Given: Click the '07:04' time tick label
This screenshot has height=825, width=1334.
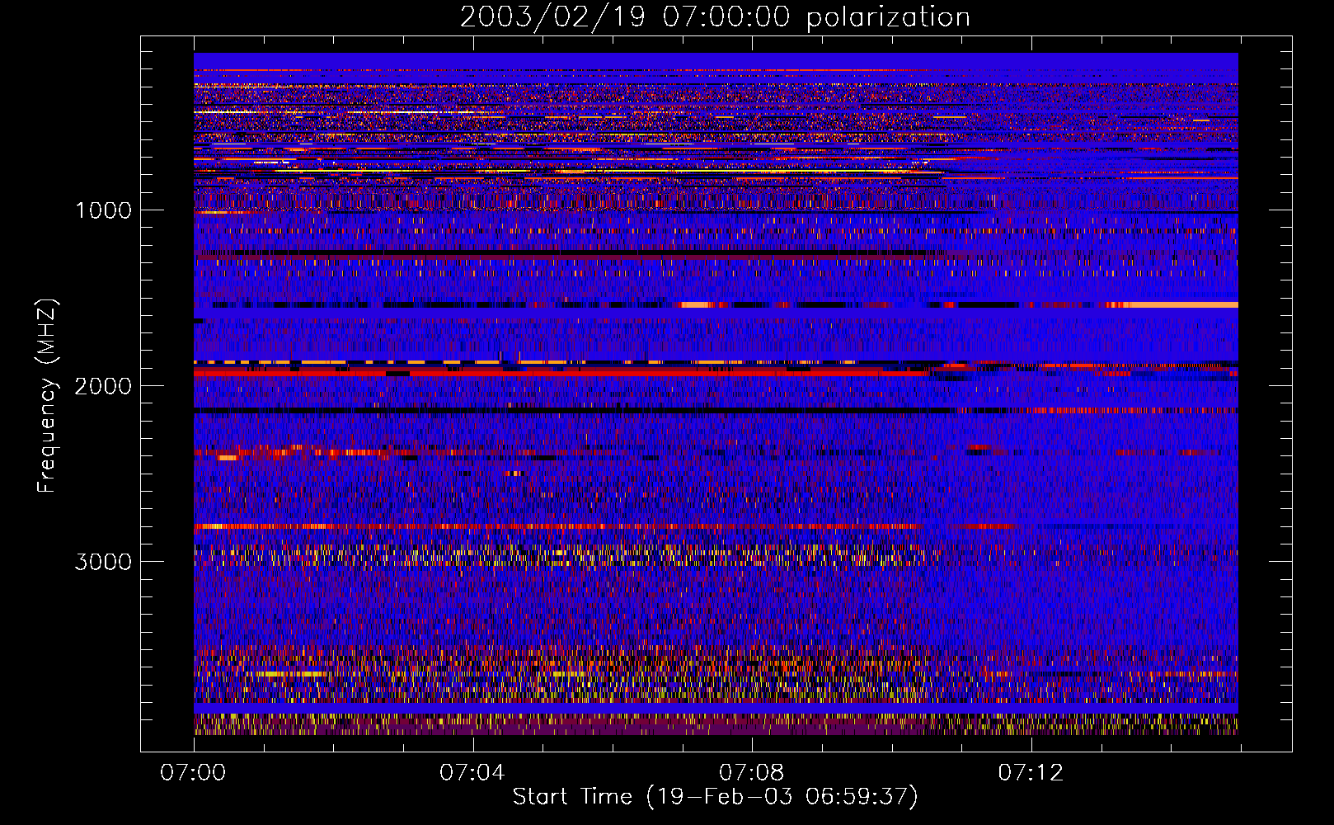Looking at the screenshot, I should [x=472, y=773].
